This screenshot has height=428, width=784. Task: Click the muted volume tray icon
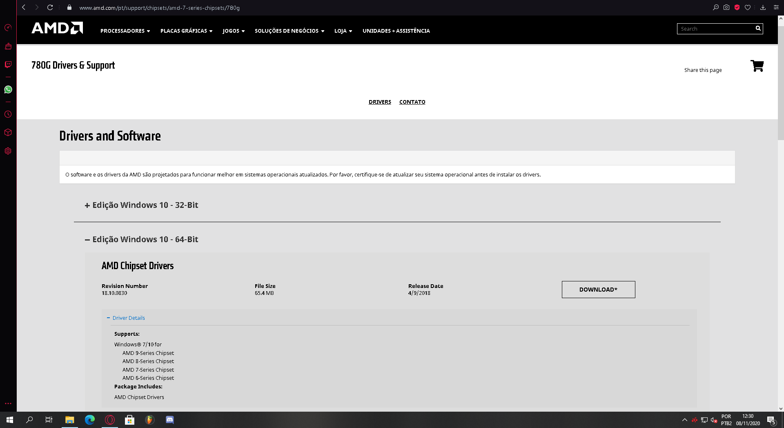pos(714,420)
